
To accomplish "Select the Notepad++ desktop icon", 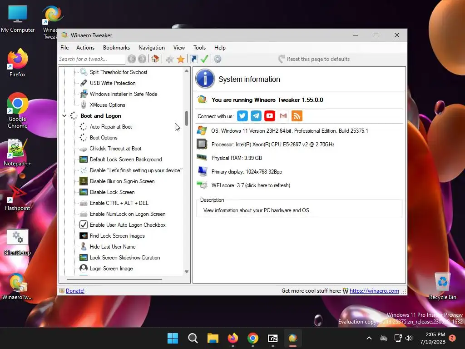I will 18,152.
